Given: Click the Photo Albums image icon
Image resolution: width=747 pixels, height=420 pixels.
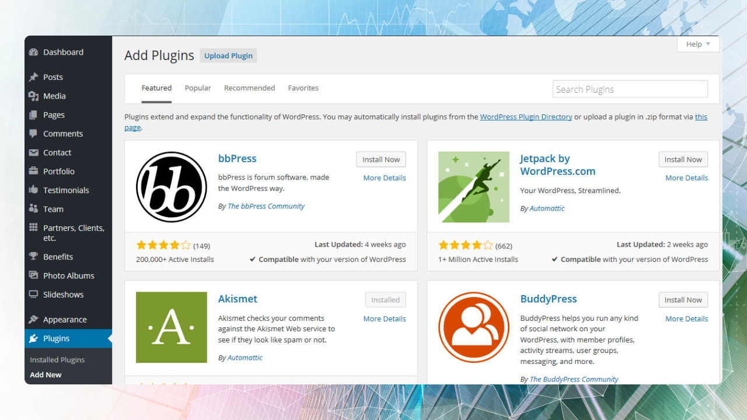Looking at the screenshot, I should click(x=33, y=275).
